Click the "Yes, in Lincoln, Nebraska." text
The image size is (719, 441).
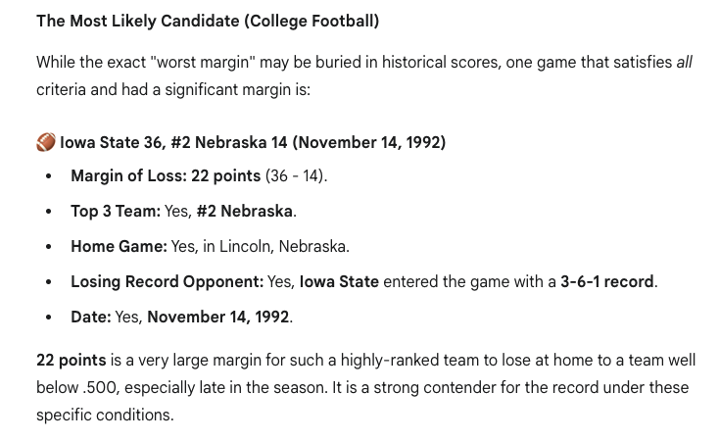click(260, 247)
